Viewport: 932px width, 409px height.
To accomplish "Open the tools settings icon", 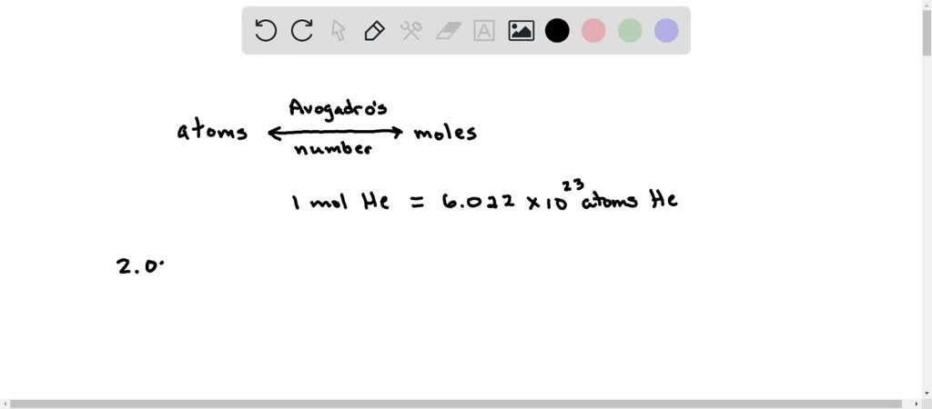I will point(410,30).
